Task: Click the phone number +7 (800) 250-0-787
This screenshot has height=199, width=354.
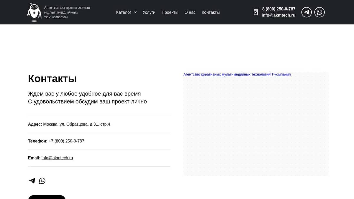Action: pyautogui.click(x=66, y=141)
